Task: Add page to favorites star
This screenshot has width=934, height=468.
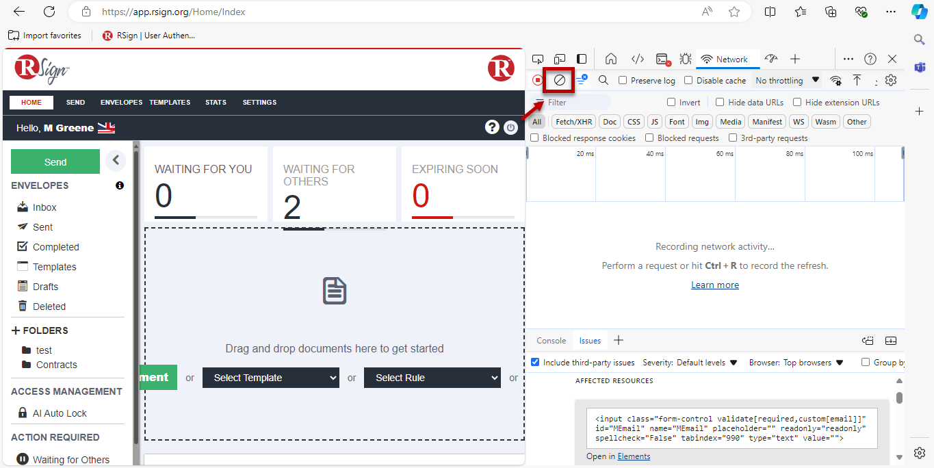Action: coord(734,12)
